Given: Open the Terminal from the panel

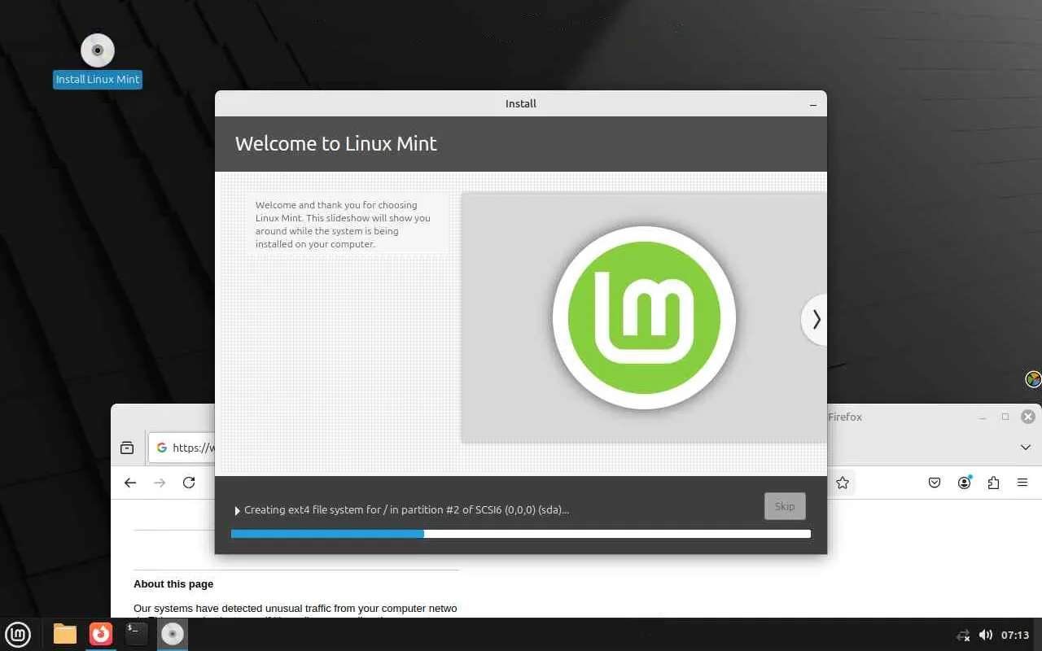Looking at the screenshot, I should tap(137, 634).
